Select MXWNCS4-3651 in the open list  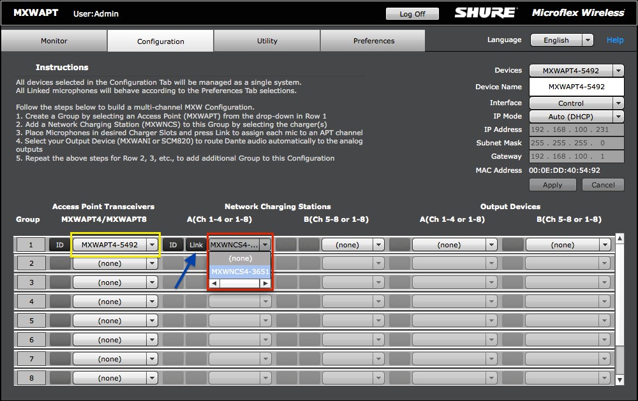[x=240, y=272]
